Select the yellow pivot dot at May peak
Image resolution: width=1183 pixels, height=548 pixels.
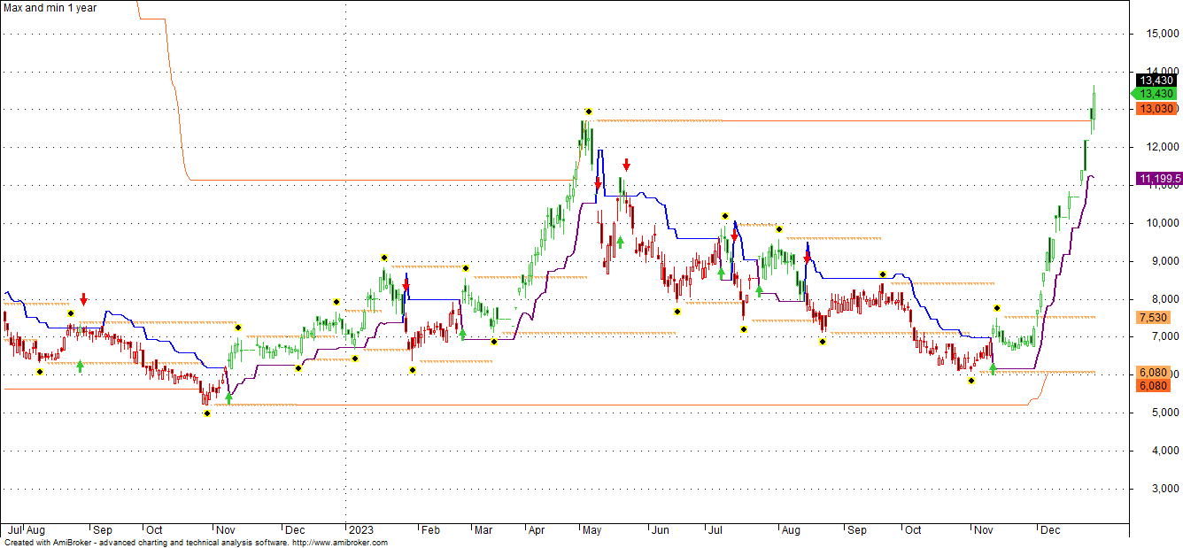click(589, 112)
